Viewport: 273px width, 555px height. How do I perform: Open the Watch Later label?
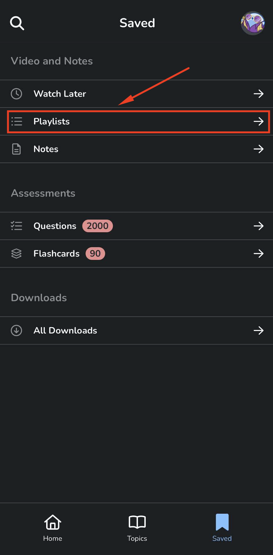60,94
